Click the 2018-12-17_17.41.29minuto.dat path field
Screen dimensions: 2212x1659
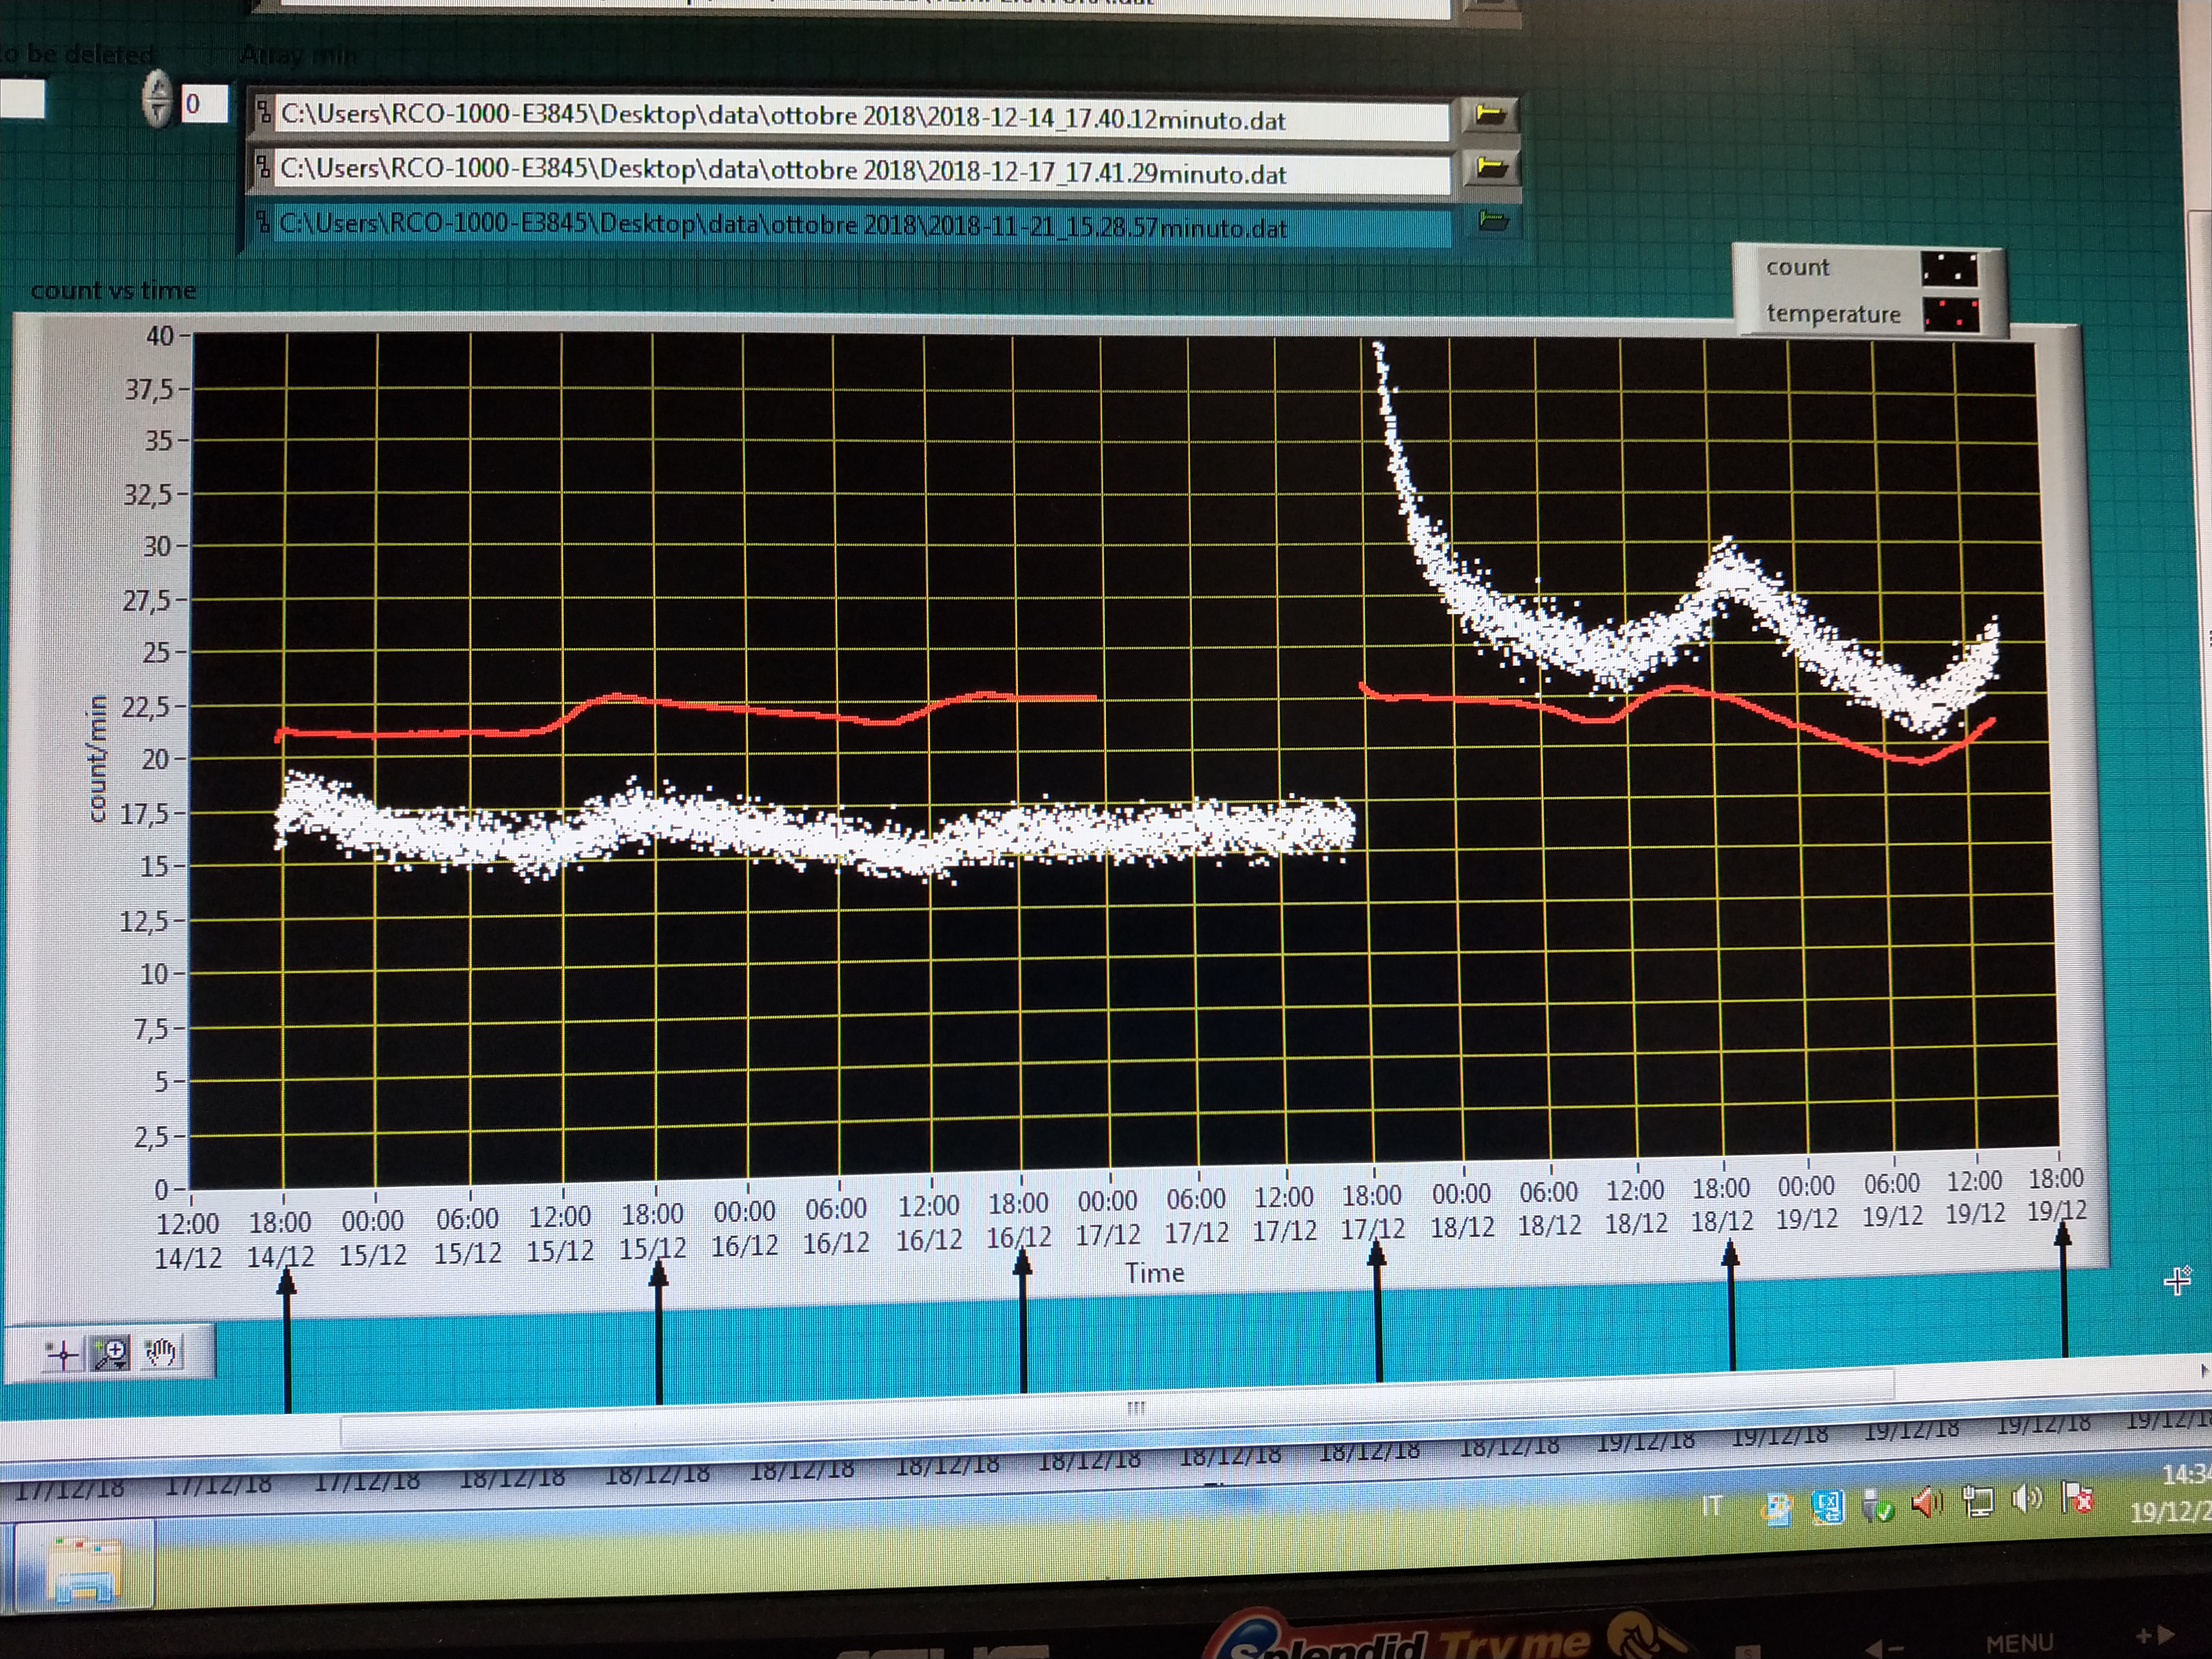(860, 172)
